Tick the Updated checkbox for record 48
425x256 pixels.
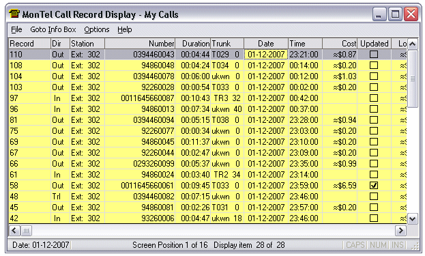pos(374,197)
